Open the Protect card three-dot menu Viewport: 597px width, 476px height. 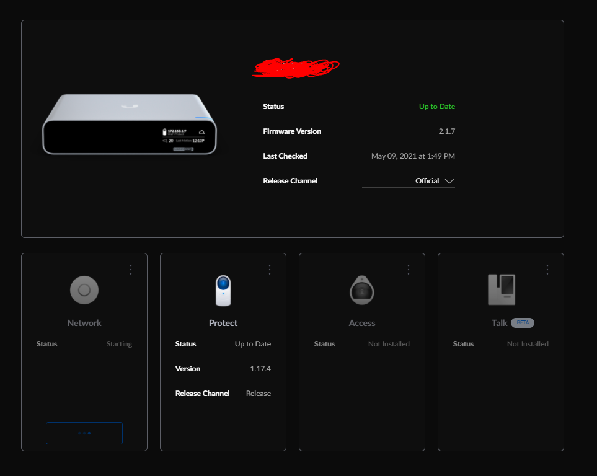click(270, 269)
